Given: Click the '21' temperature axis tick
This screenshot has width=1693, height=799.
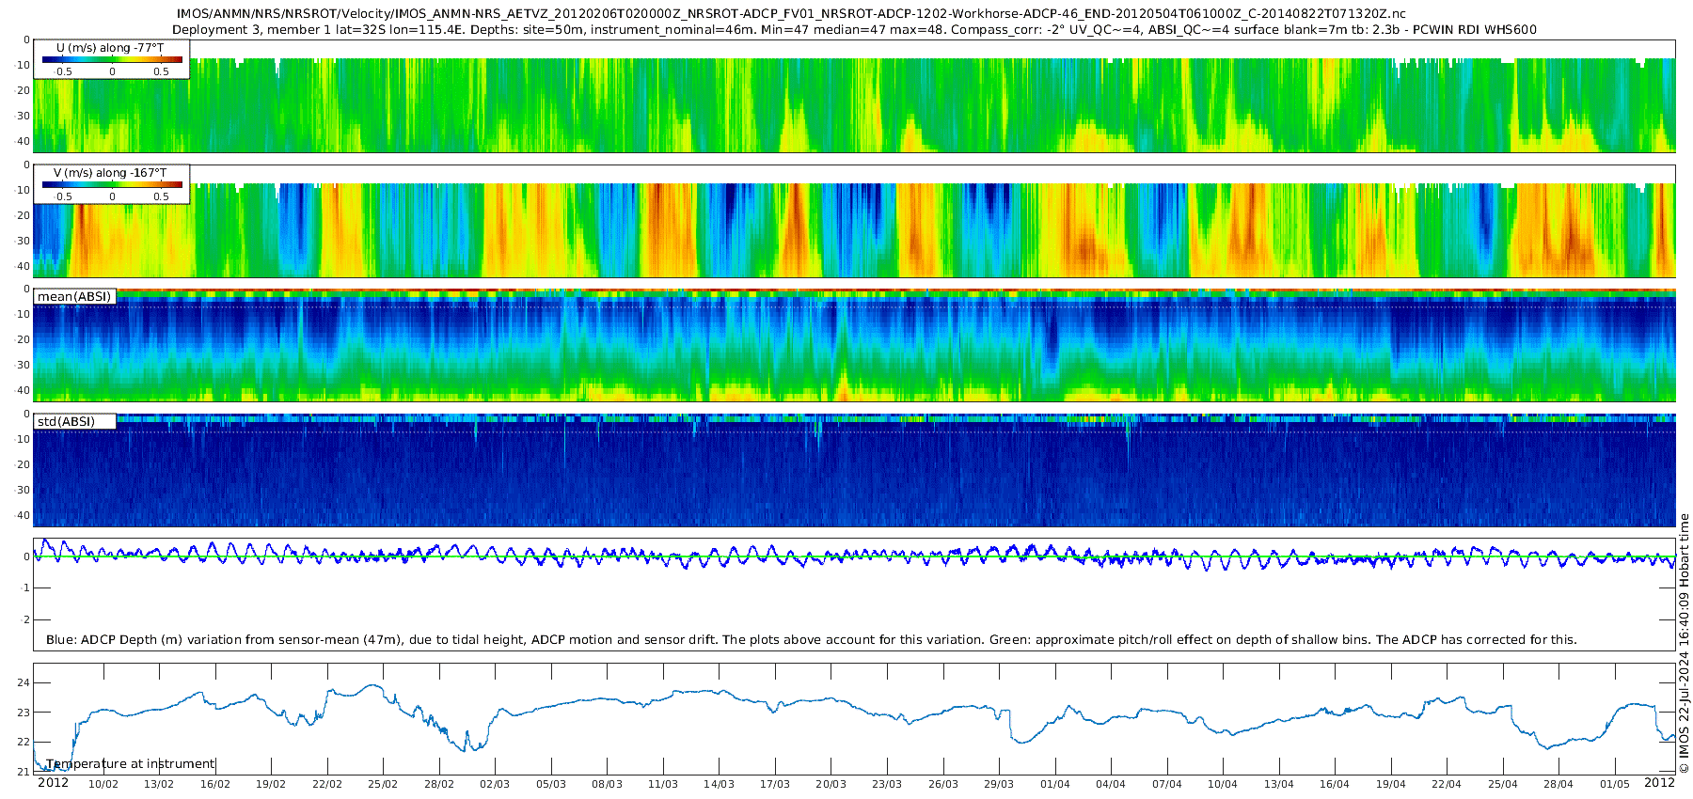Looking at the screenshot, I should click(24, 772).
